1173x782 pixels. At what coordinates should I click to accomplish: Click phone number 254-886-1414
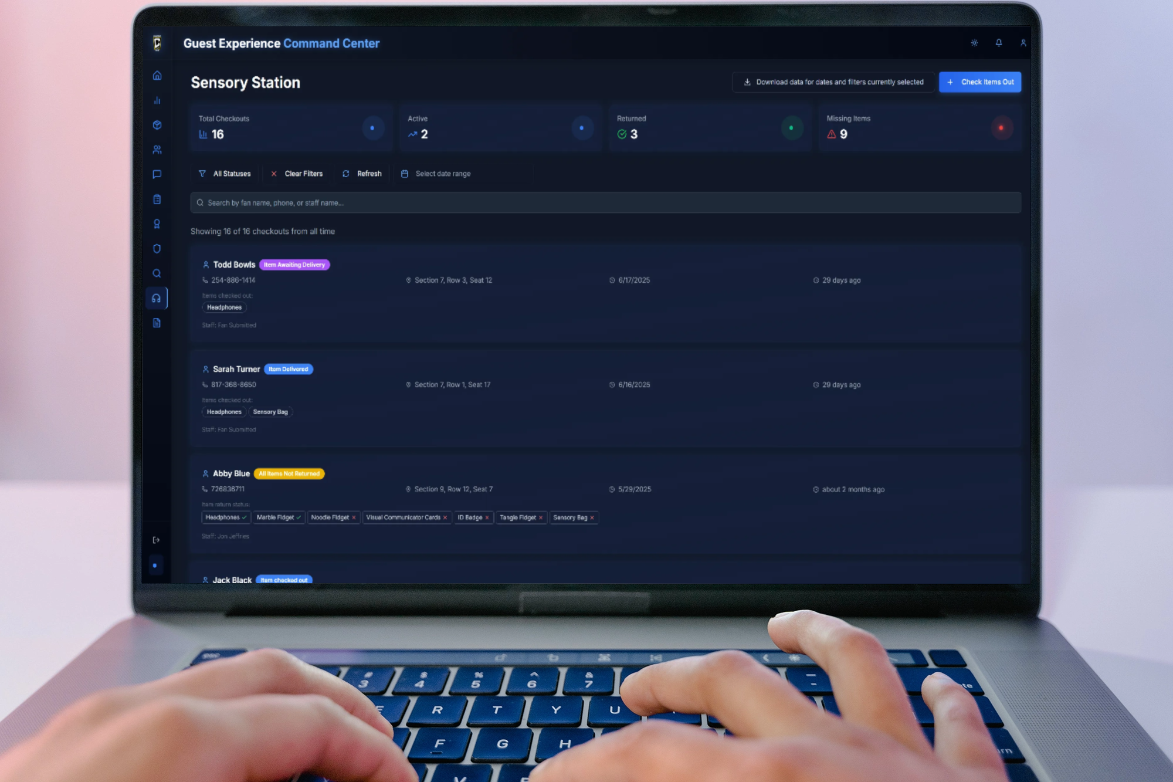pos(233,280)
